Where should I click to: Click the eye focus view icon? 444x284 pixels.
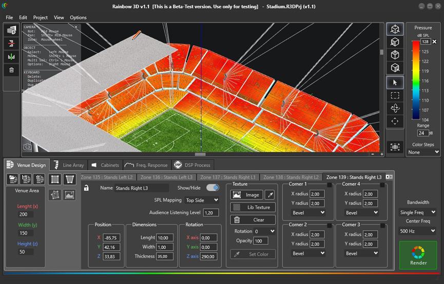tap(395, 147)
